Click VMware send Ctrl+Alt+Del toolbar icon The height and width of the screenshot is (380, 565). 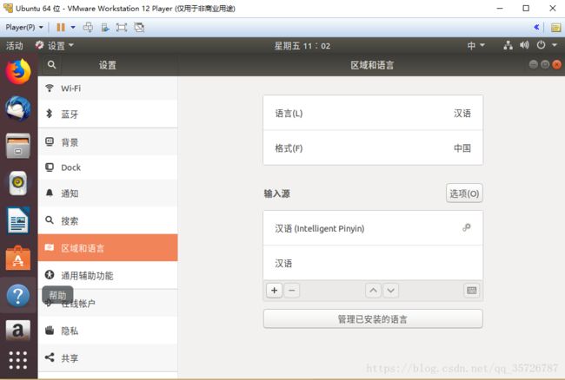[x=88, y=27]
